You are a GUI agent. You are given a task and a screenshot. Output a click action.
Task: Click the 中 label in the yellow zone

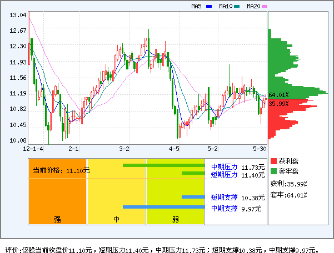click(x=116, y=219)
